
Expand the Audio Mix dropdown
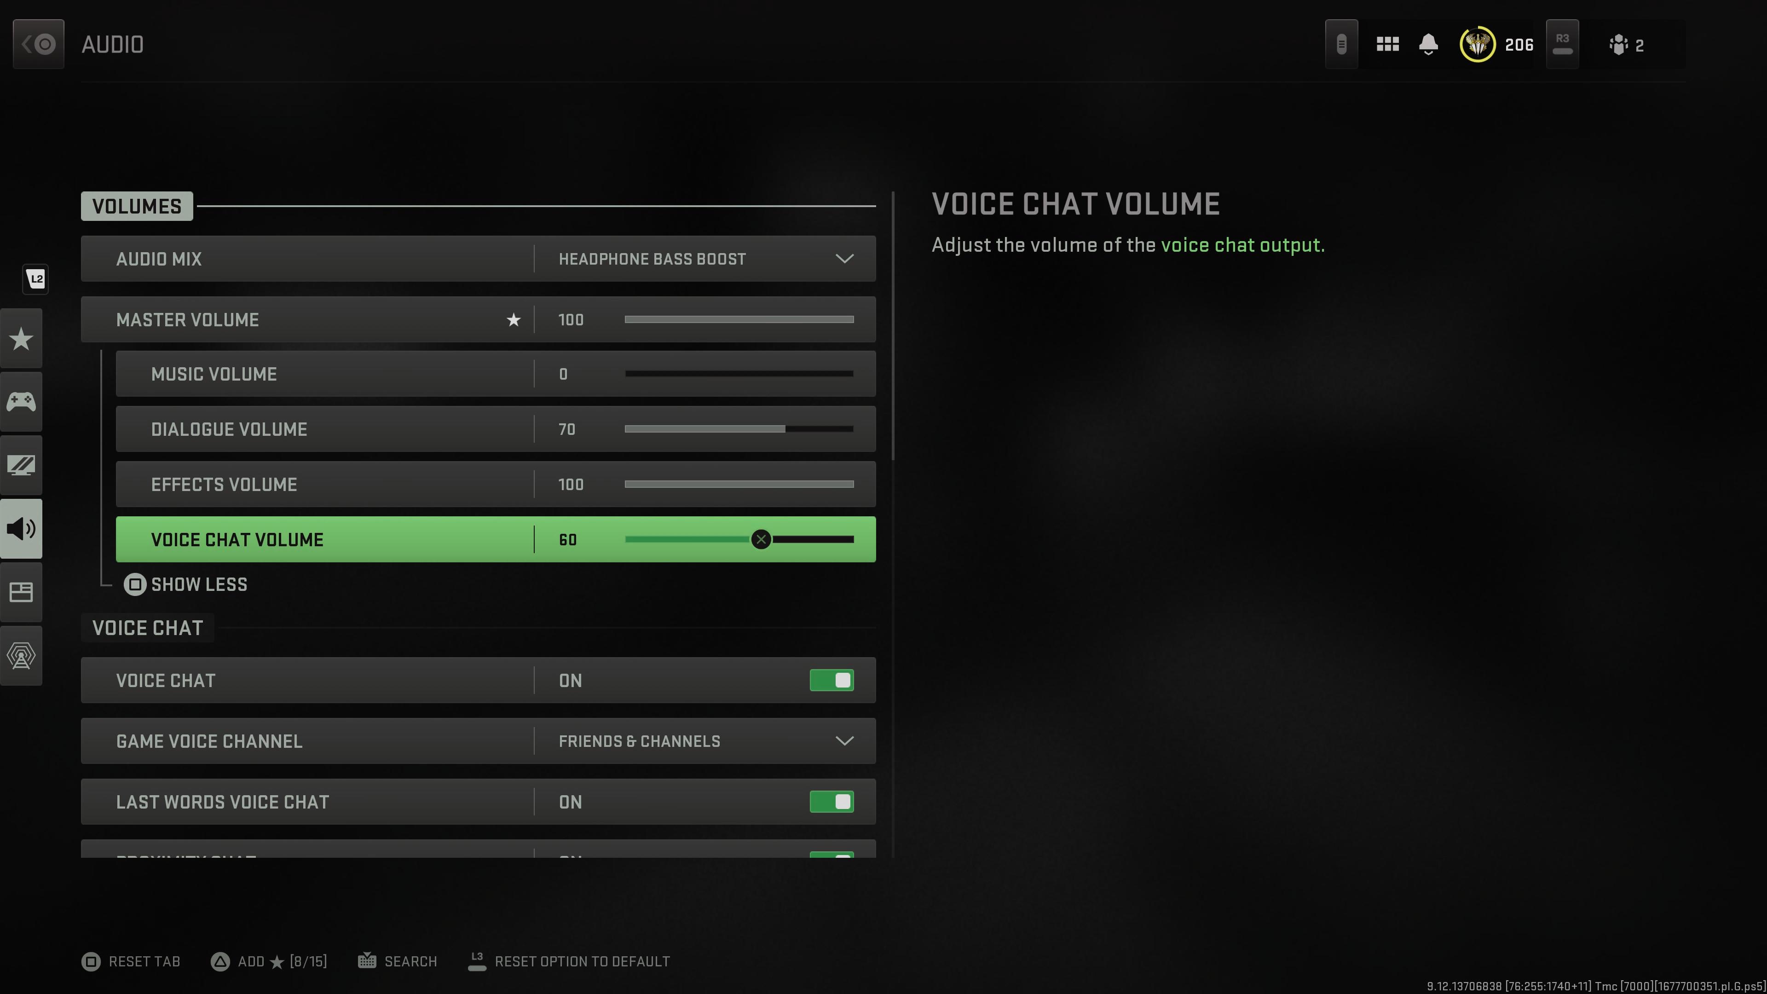[x=845, y=259]
